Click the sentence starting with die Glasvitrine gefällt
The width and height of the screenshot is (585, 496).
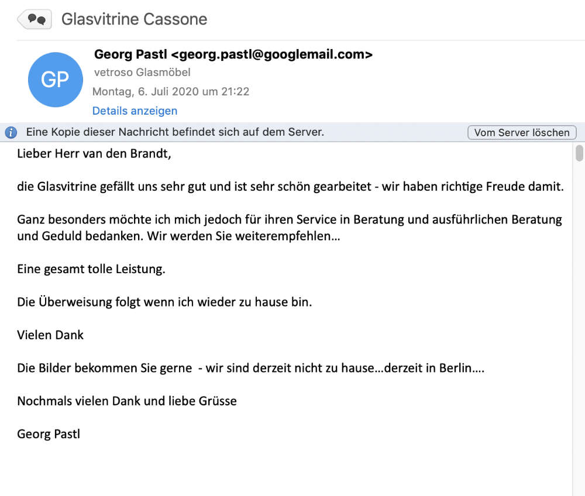click(x=290, y=187)
